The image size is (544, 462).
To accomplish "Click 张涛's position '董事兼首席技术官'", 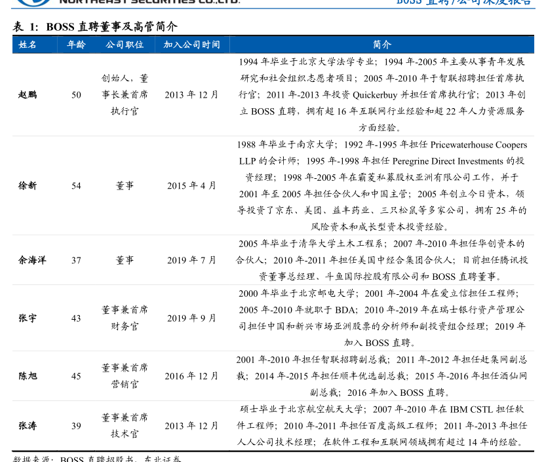I will [x=125, y=426].
